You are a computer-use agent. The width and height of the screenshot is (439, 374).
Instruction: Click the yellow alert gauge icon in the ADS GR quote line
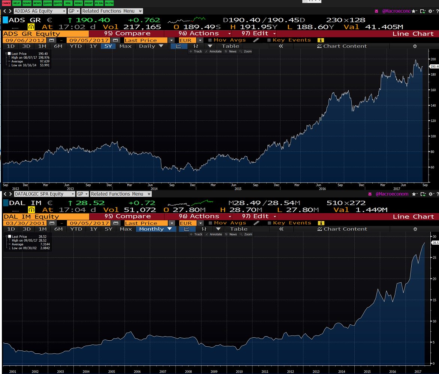31,27
